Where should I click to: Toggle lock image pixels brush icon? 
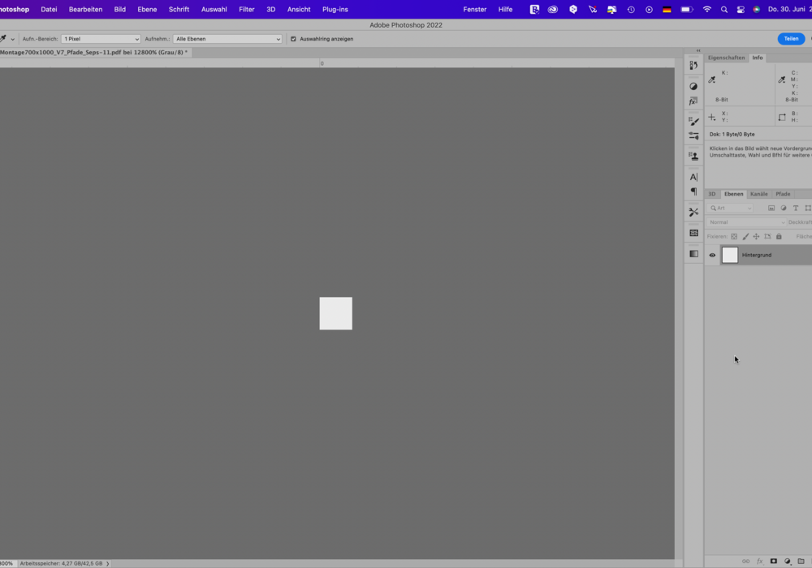[x=745, y=236]
